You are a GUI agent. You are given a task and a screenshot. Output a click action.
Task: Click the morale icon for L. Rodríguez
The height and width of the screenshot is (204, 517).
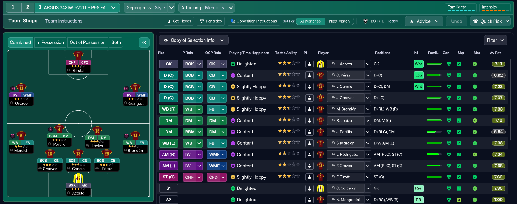(x=475, y=155)
